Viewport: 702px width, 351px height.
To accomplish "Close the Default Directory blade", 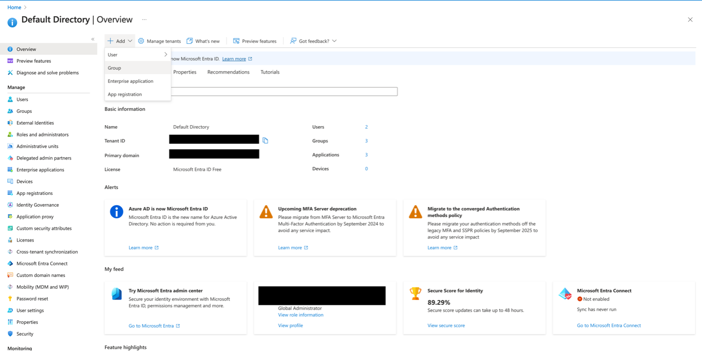I will [690, 20].
